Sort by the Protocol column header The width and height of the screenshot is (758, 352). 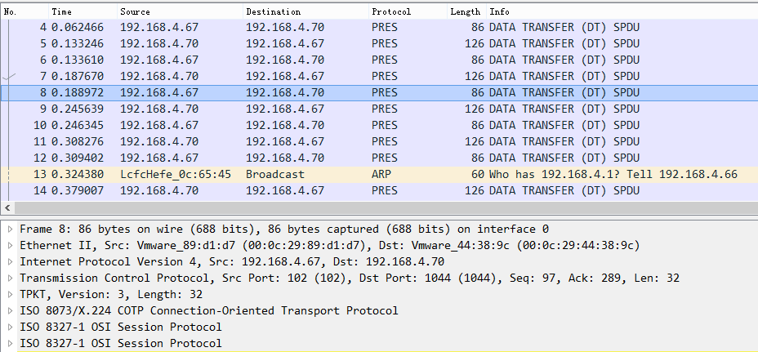point(390,12)
